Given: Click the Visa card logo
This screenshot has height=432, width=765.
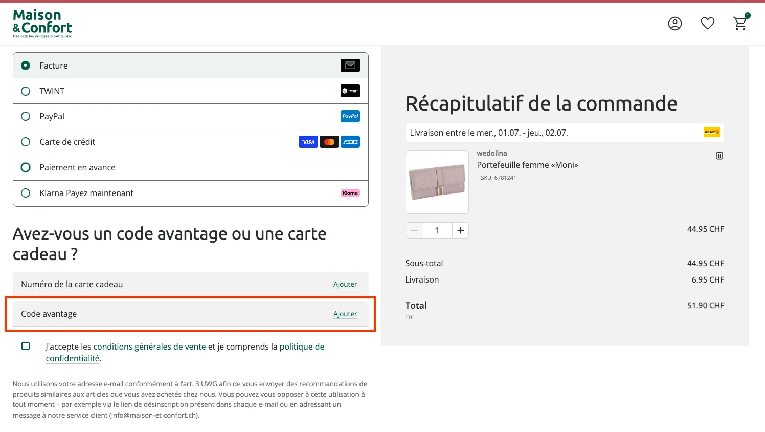Looking at the screenshot, I should tap(308, 142).
